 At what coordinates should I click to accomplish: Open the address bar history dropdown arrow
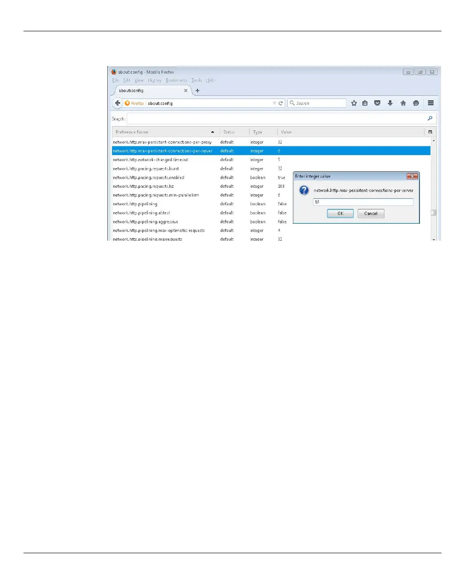point(274,103)
